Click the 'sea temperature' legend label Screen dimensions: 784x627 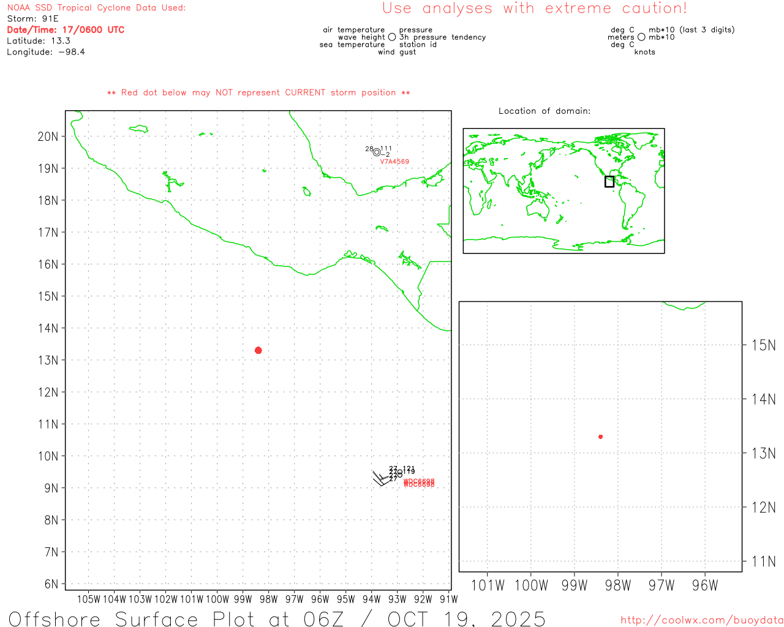coord(352,45)
